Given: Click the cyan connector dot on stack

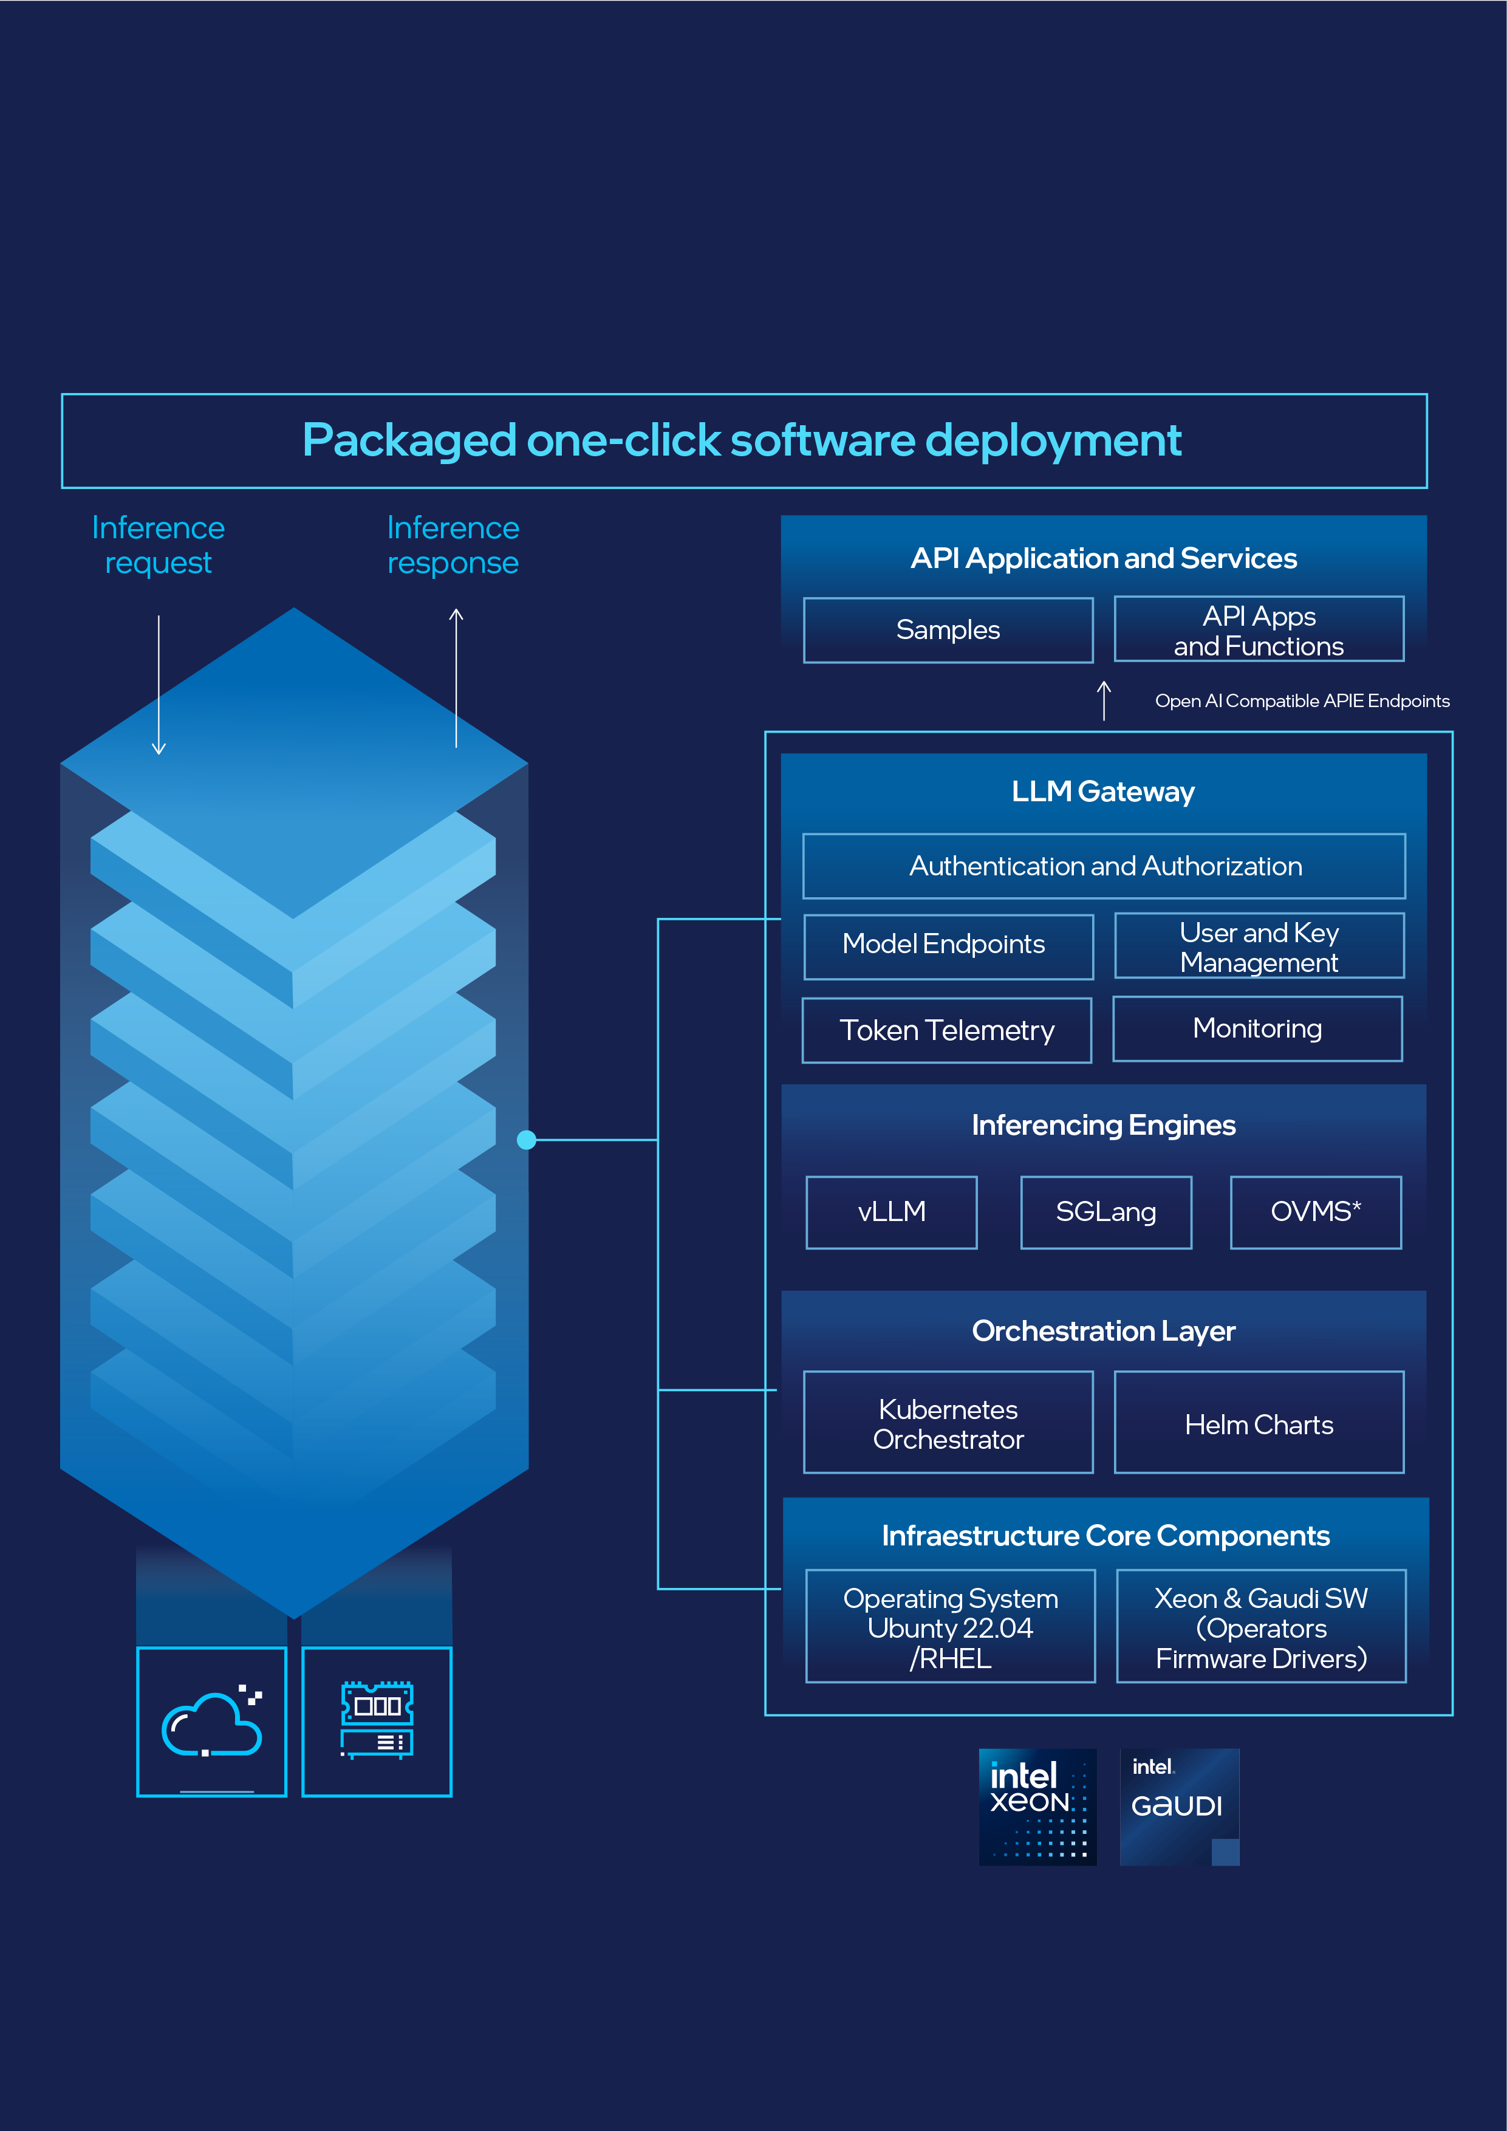Looking at the screenshot, I should pyautogui.click(x=526, y=1140).
